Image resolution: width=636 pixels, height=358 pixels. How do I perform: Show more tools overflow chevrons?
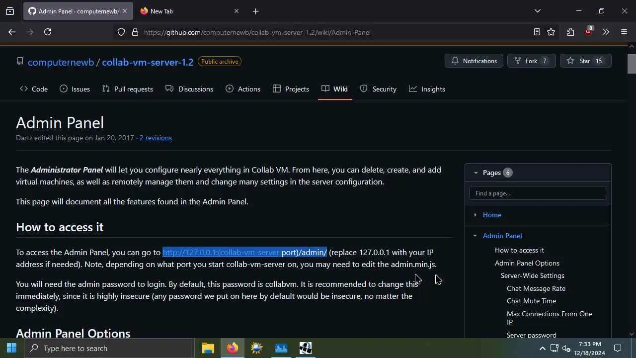(x=606, y=32)
